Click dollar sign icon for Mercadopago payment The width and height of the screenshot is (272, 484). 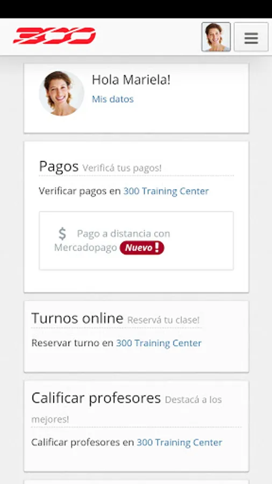pyautogui.click(x=62, y=234)
